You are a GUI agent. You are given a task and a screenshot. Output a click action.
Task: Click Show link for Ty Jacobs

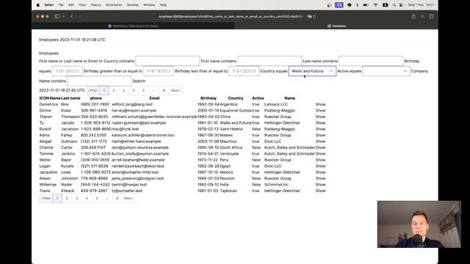pos(320,122)
